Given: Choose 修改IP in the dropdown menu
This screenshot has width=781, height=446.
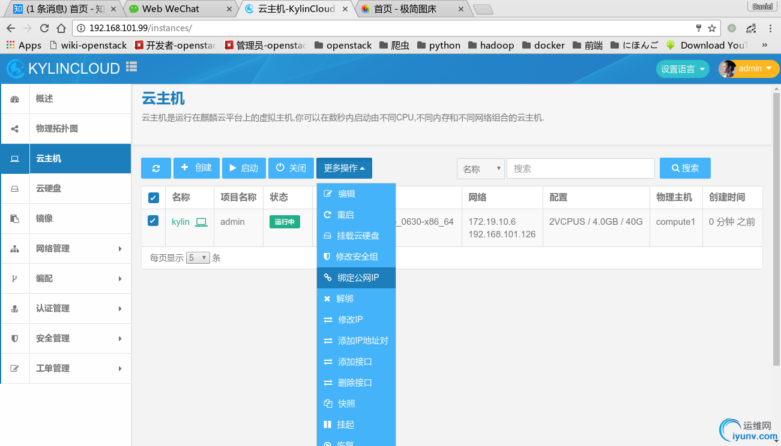Looking at the screenshot, I should click(x=357, y=320).
